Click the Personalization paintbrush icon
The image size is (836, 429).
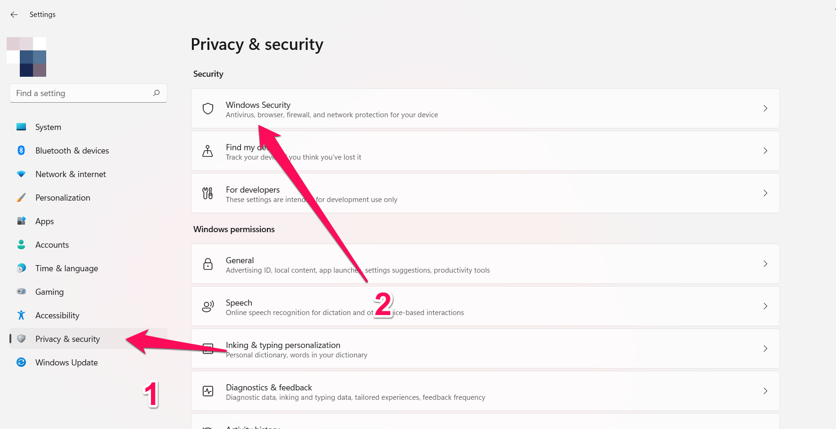21,197
